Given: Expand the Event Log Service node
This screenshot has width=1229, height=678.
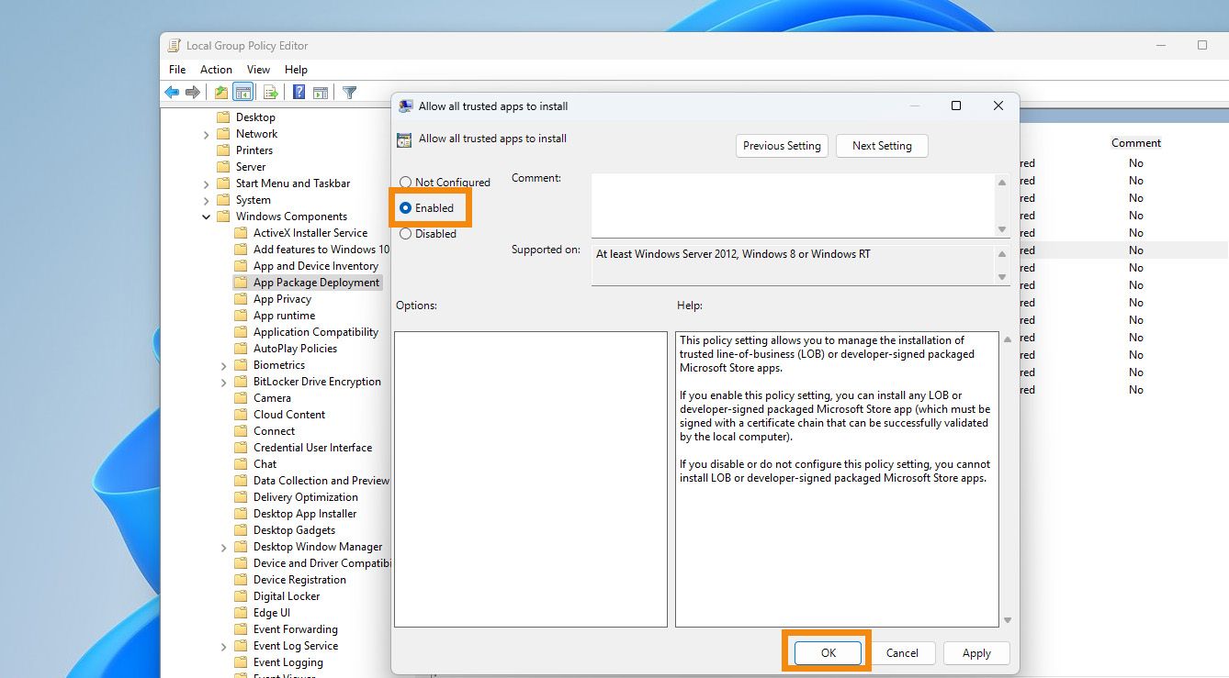Looking at the screenshot, I should pos(224,647).
